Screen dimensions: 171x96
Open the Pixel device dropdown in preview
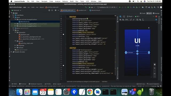pos(130,17)
